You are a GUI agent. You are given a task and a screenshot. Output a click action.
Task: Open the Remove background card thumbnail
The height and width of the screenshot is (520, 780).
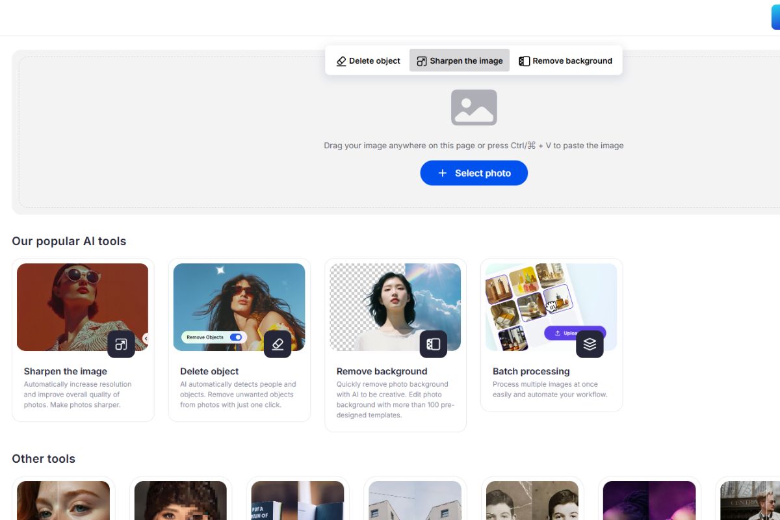pos(395,307)
